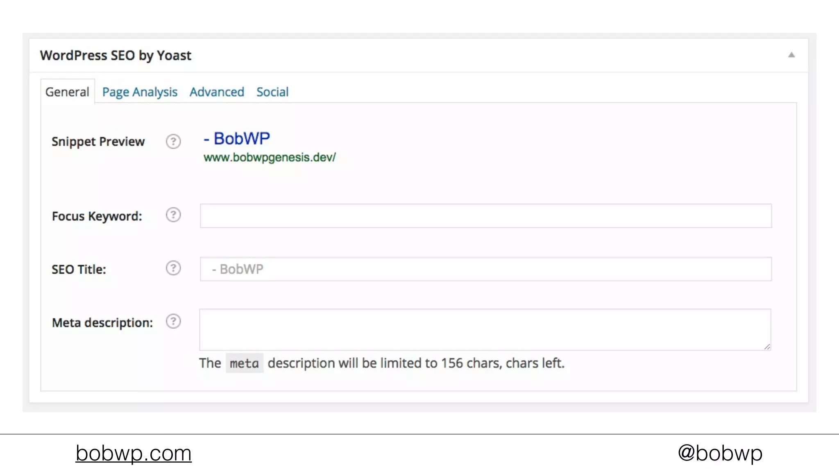Viewport: 839px width, 472px height.
Task: Click the Snippet Preview label
Action: pos(98,141)
